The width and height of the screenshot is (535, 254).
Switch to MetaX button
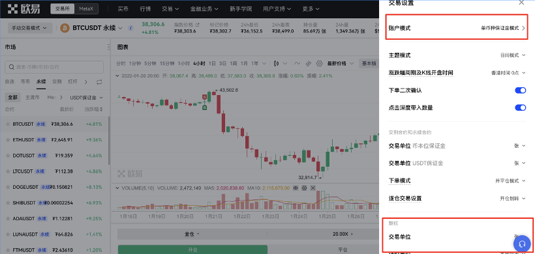pos(86,9)
